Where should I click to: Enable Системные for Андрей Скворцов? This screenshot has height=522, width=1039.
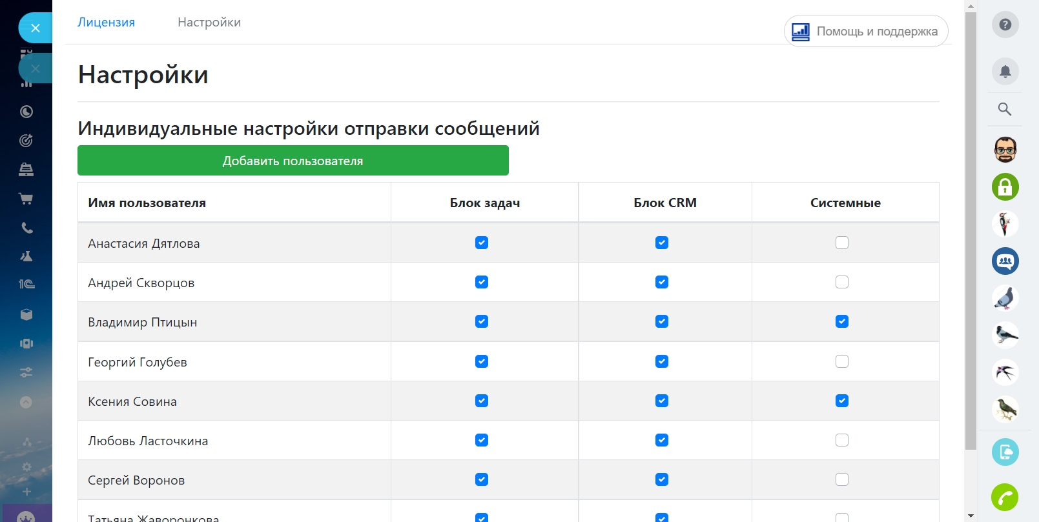pos(841,282)
